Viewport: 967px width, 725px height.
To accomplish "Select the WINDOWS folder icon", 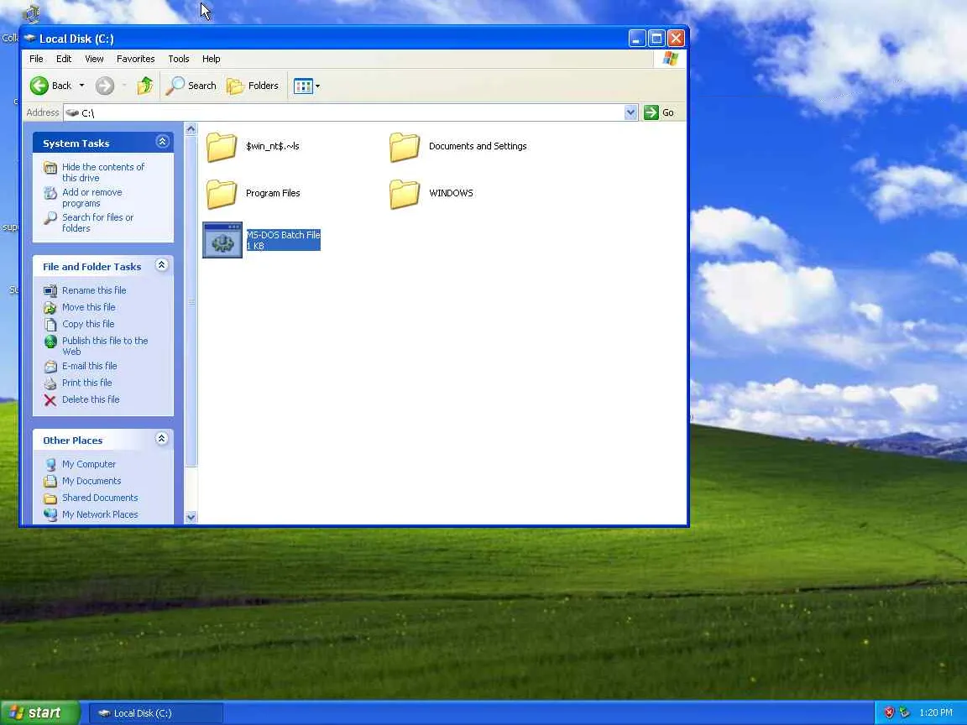I will pyautogui.click(x=405, y=194).
